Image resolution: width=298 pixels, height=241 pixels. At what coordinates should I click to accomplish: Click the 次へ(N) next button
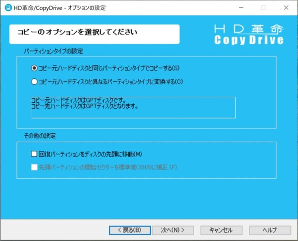[173, 230]
